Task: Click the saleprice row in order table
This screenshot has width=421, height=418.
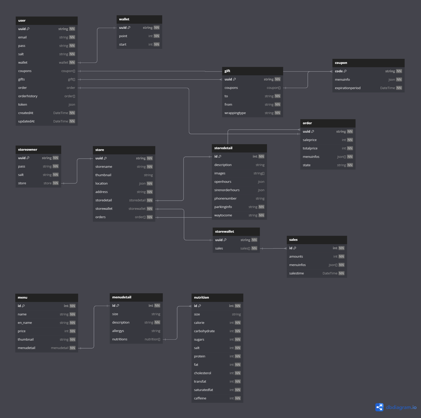Action: [x=328, y=140]
